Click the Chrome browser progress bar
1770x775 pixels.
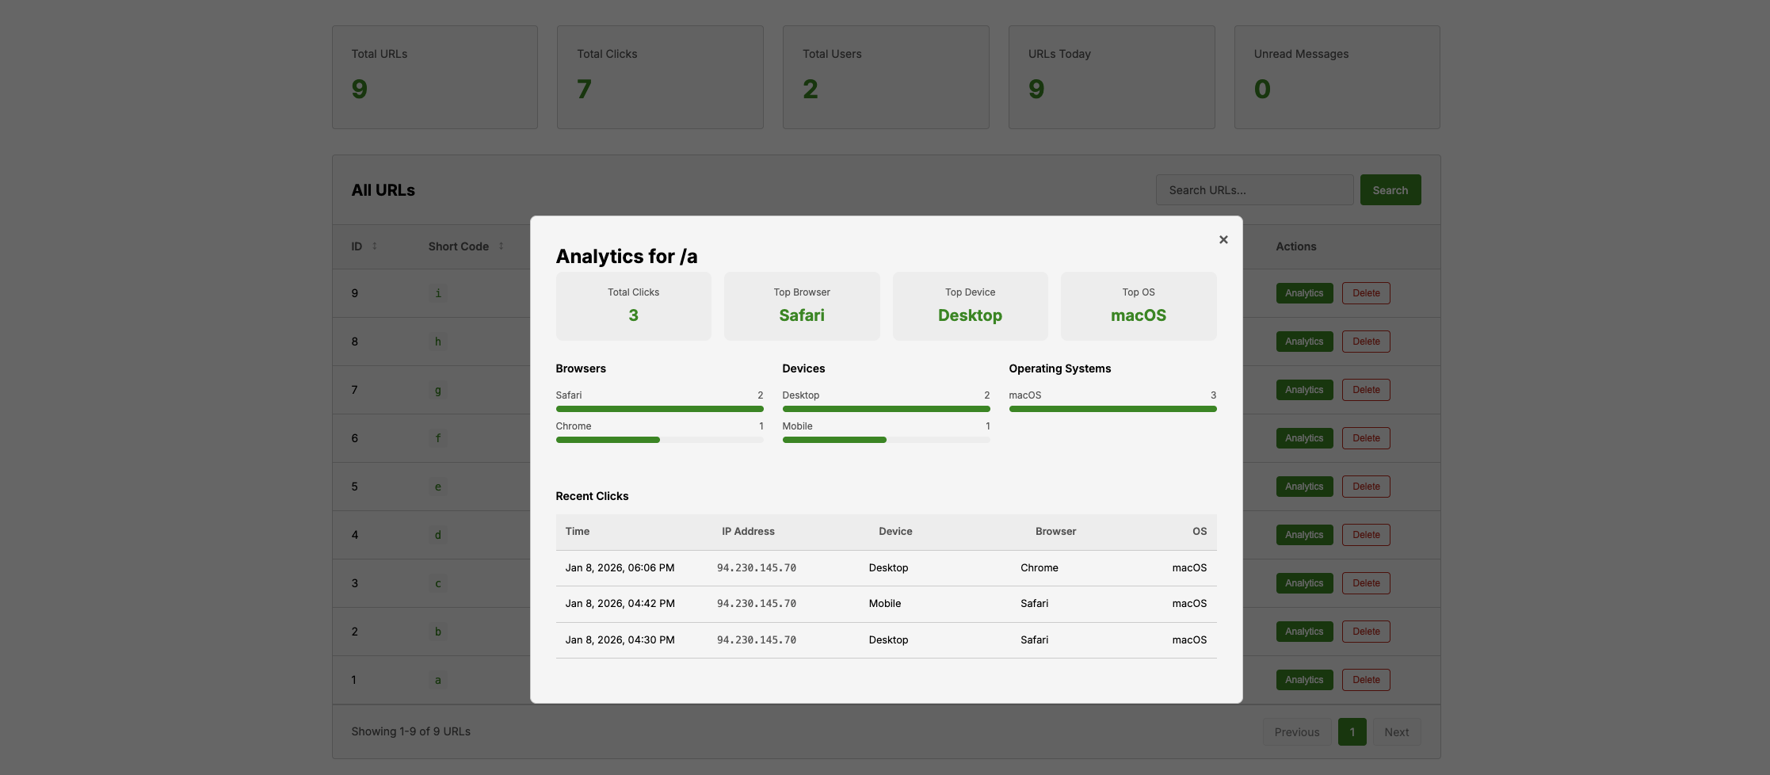point(659,440)
